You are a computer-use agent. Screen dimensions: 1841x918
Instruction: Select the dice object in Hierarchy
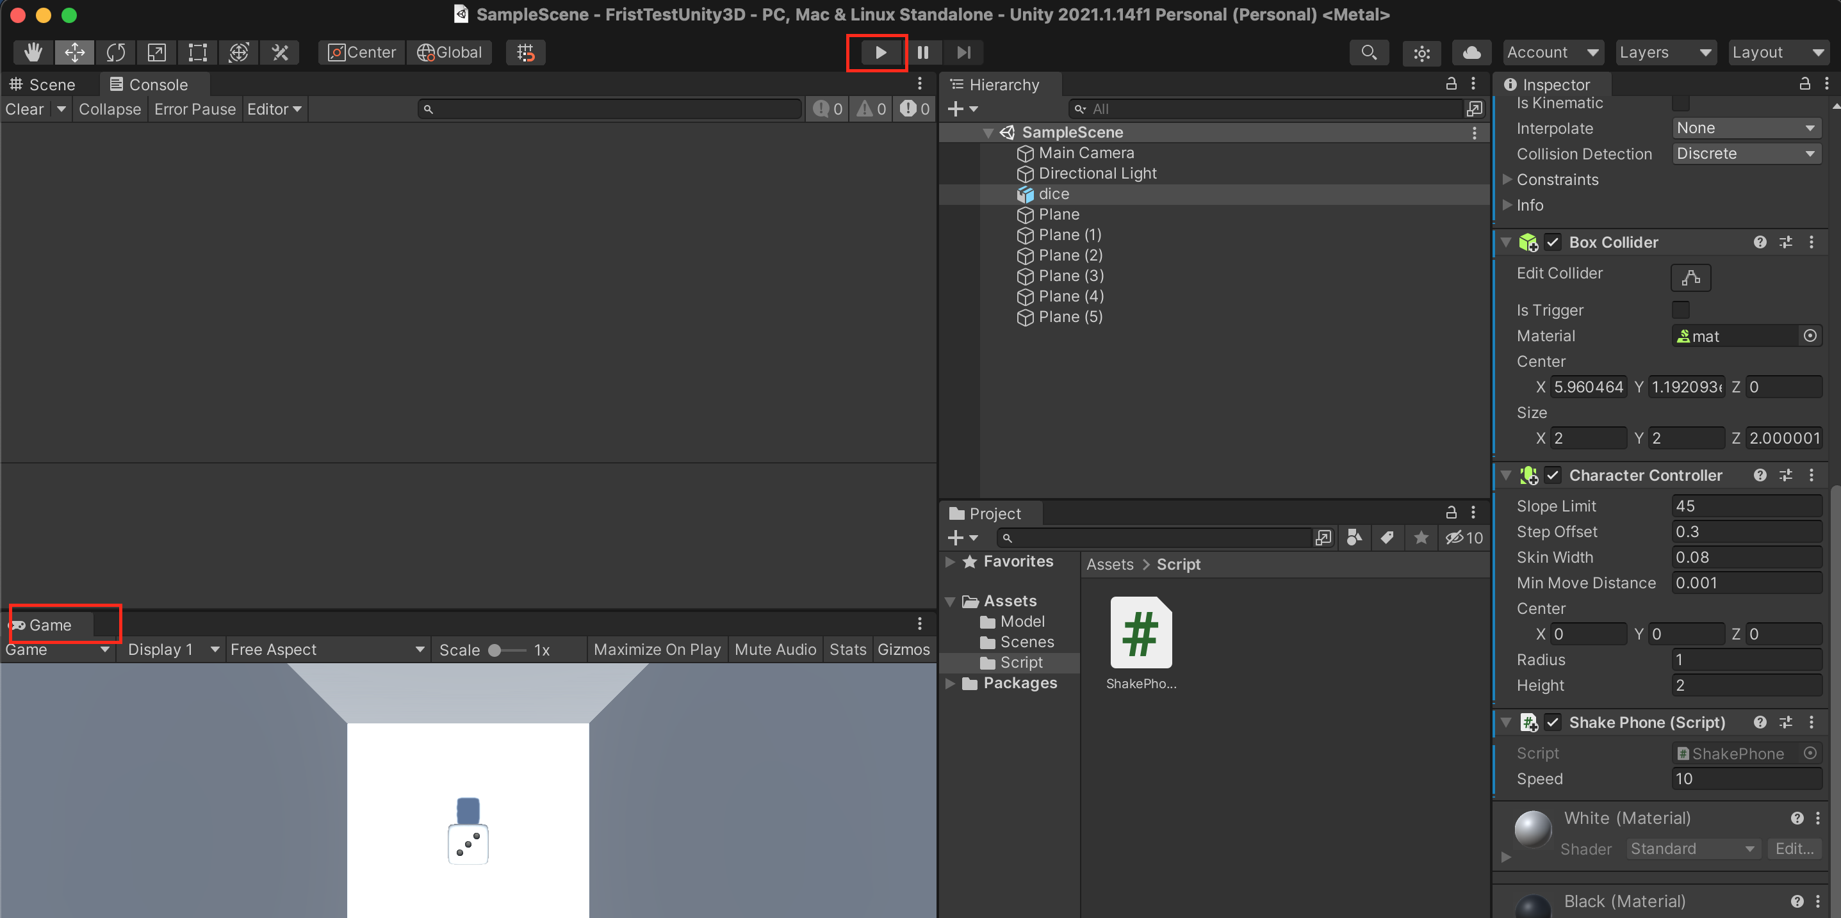(x=1054, y=193)
